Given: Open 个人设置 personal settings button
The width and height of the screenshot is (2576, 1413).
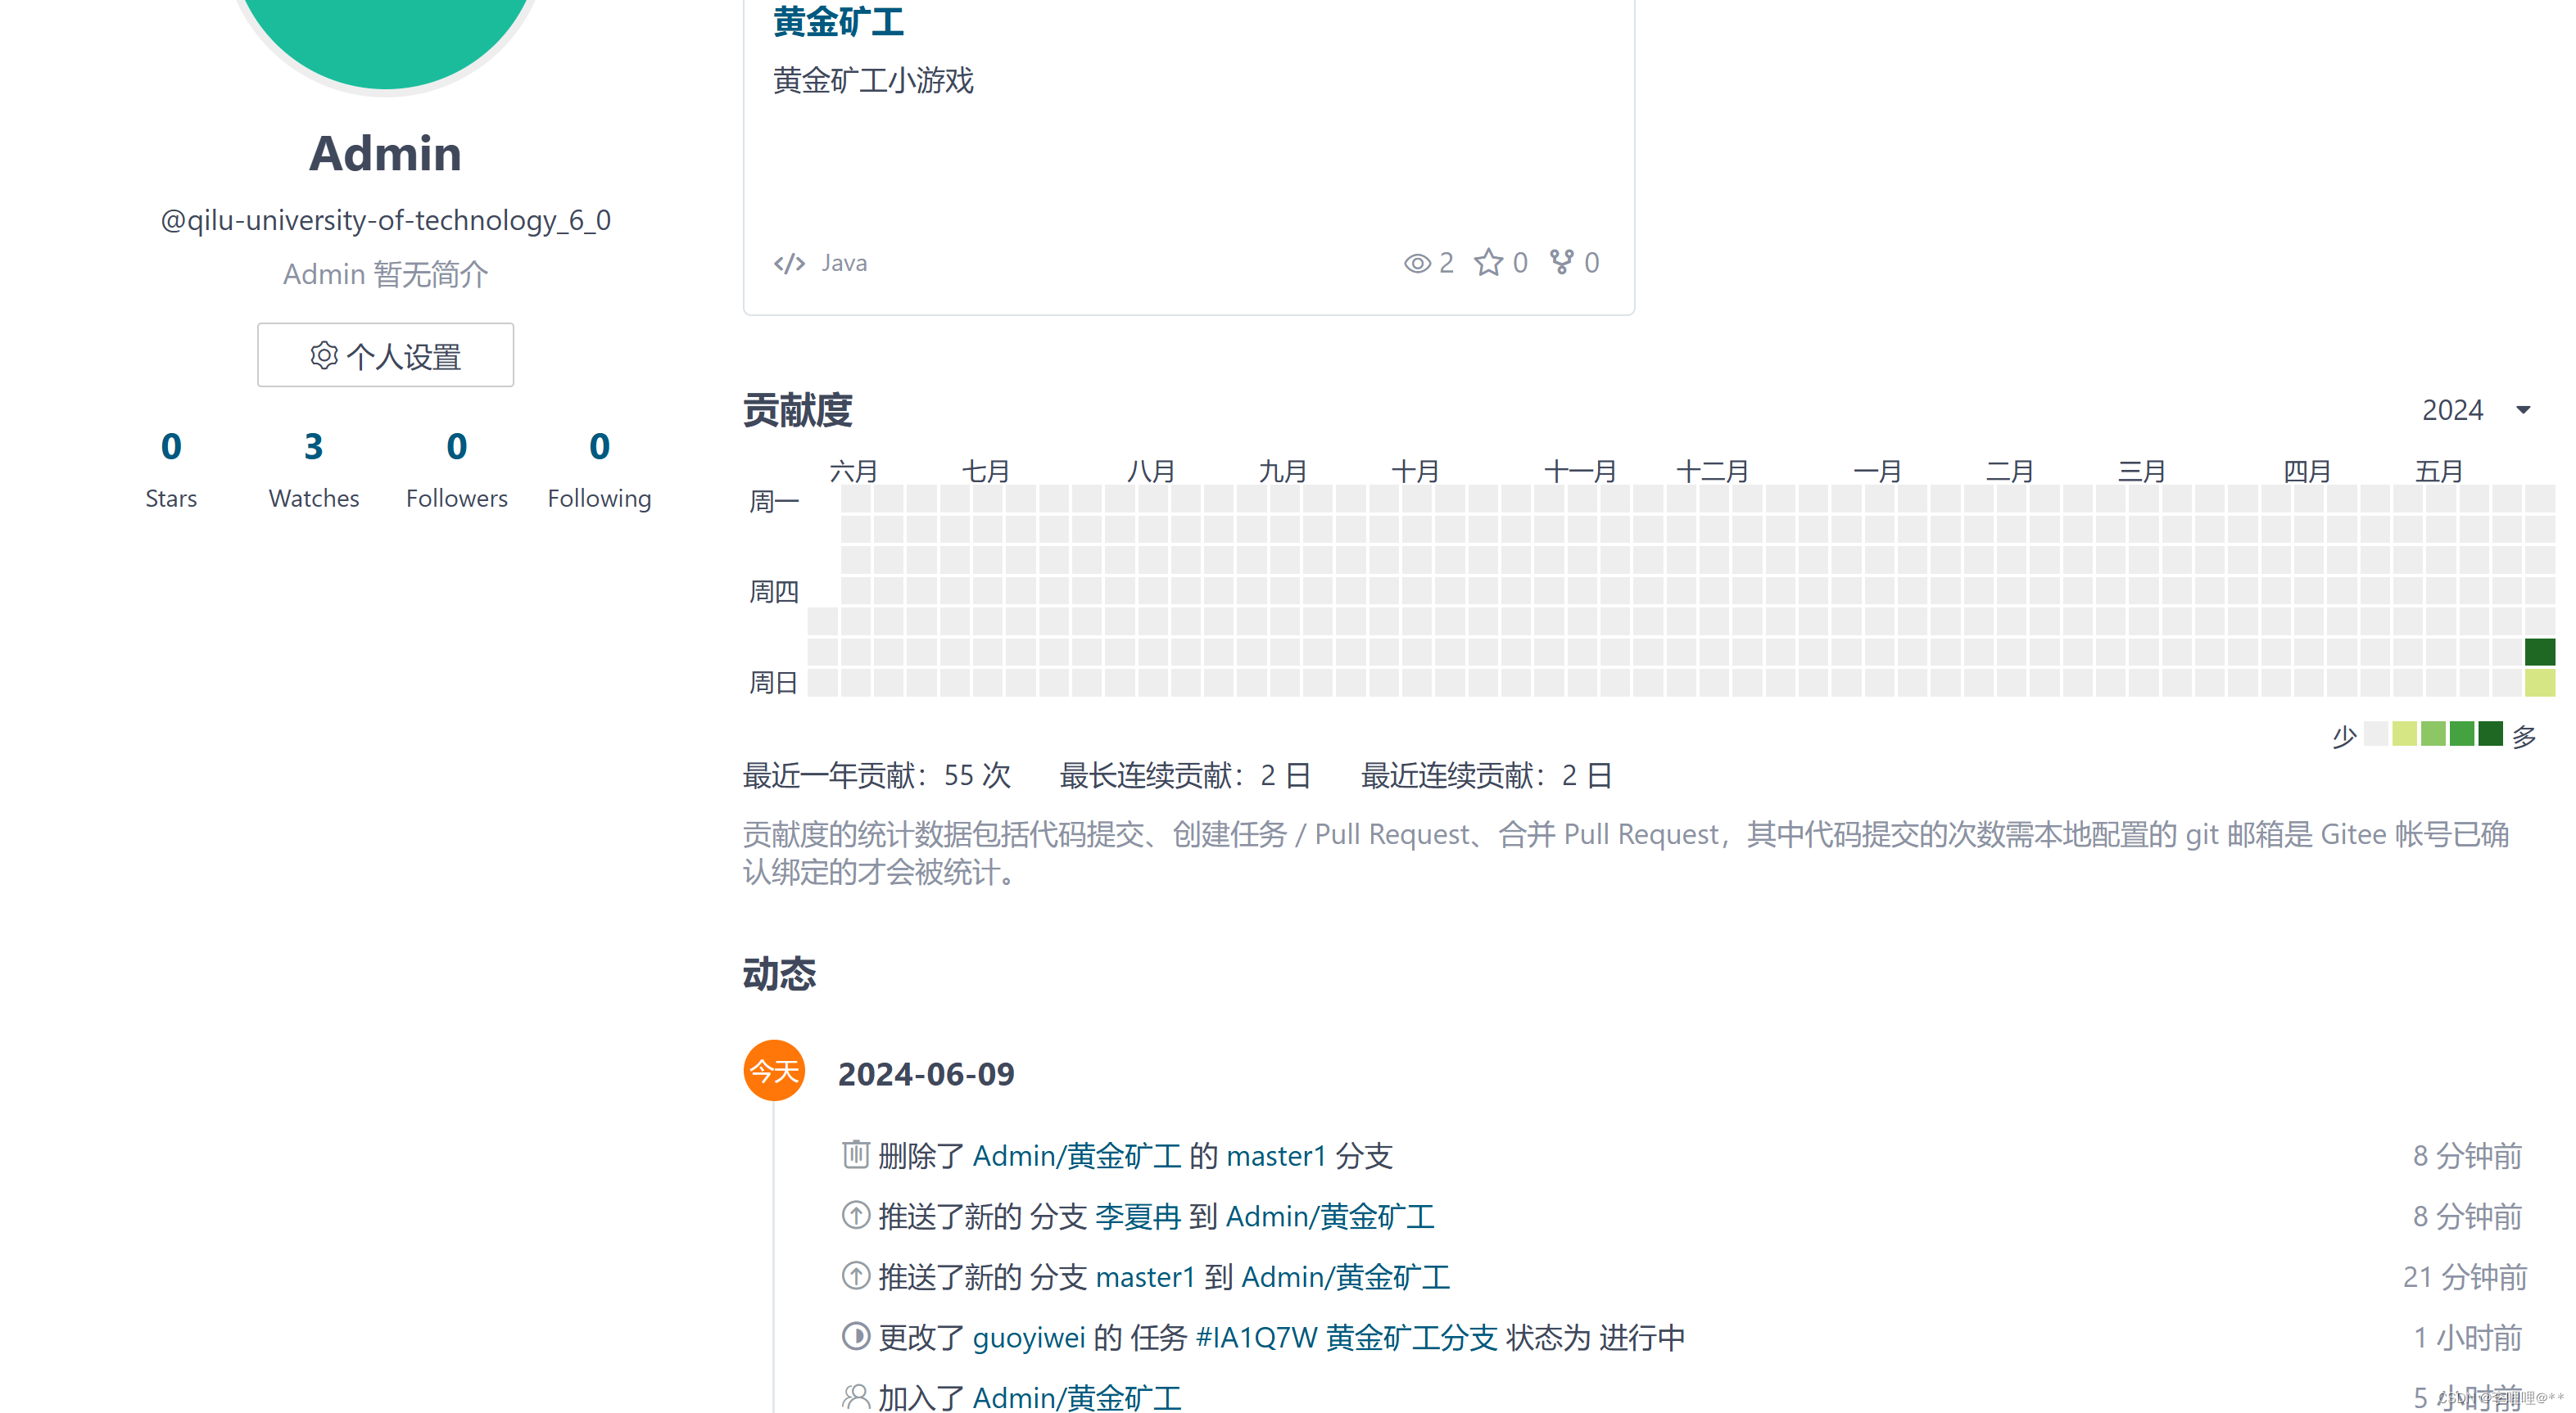Looking at the screenshot, I should point(385,354).
